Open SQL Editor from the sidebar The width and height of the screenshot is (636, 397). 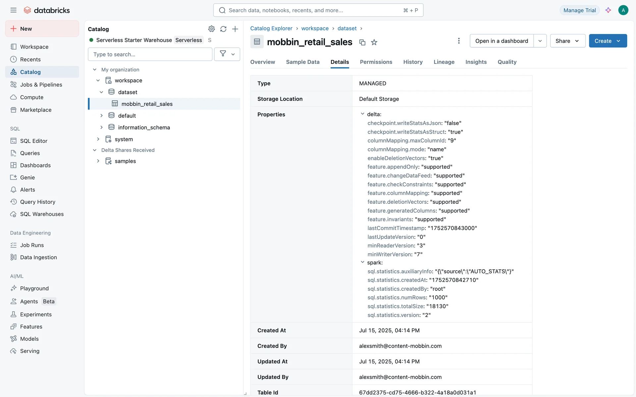click(33, 141)
